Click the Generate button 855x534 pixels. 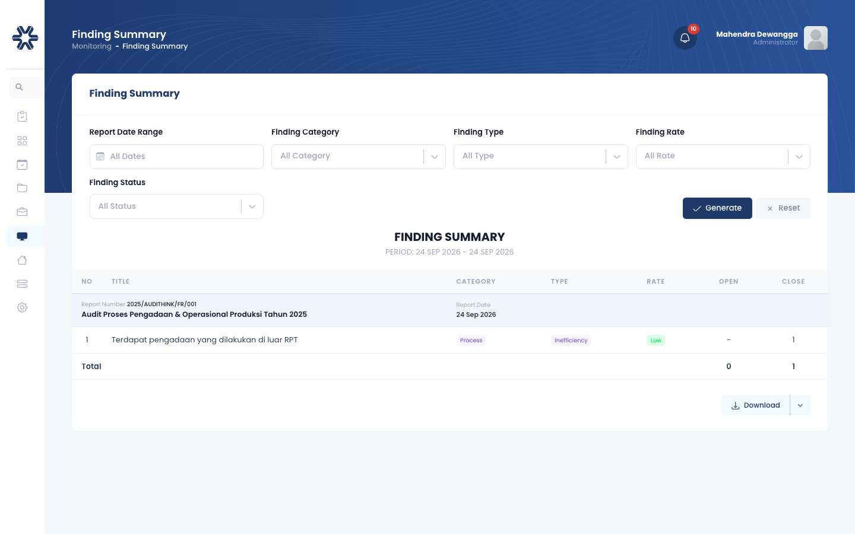coord(717,208)
